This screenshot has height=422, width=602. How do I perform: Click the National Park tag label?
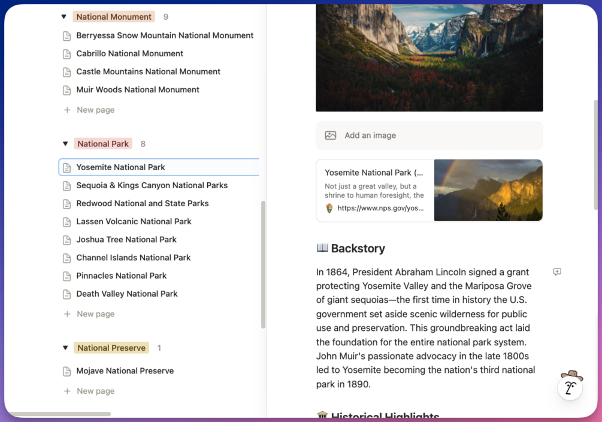[x=103, y=144]
